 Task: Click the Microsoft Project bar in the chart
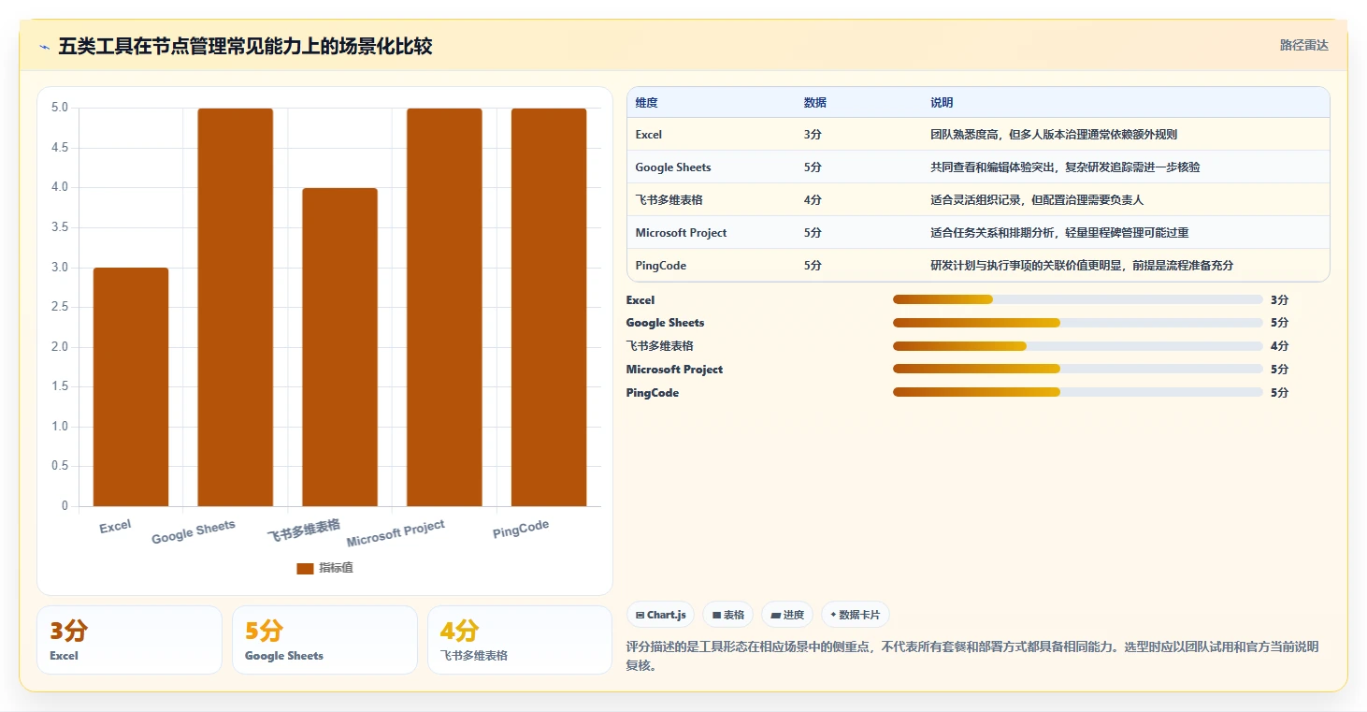[x=444, y=308]
